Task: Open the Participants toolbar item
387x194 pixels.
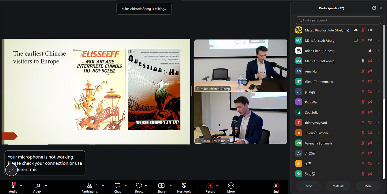Action: pyautogui.click(x=90, y=188)
